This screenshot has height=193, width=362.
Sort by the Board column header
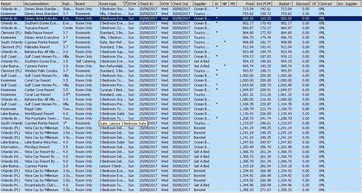(87, 4)
